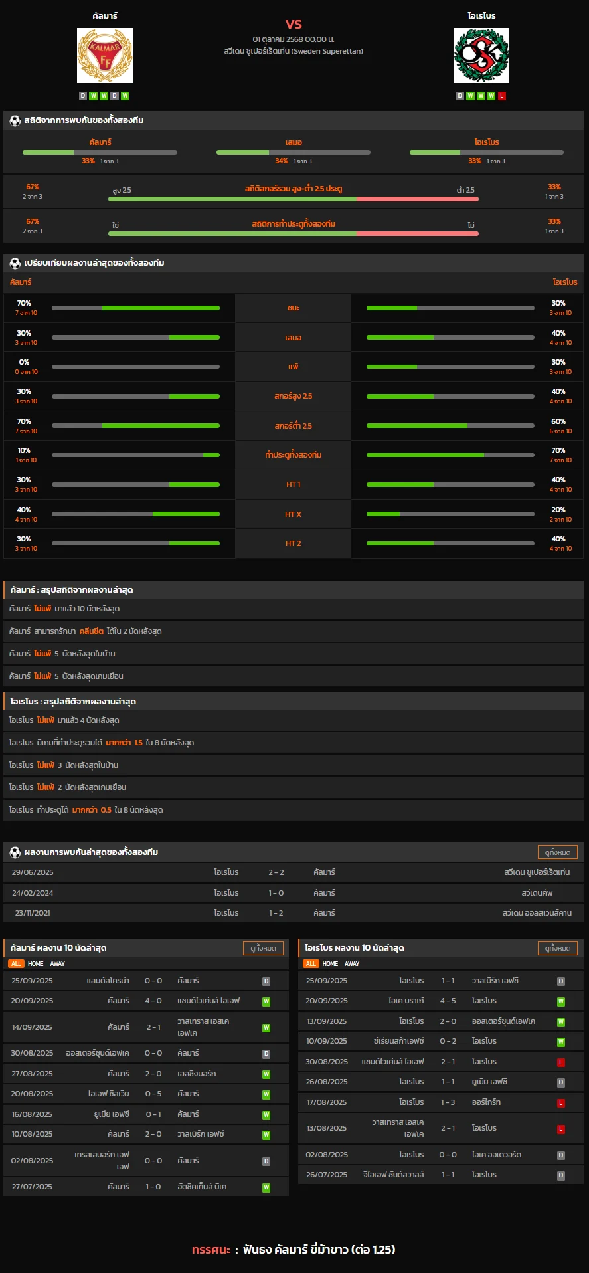Click the Kalmar FF team logo
The image size is (589, 1273).
(x=105, y=55)
